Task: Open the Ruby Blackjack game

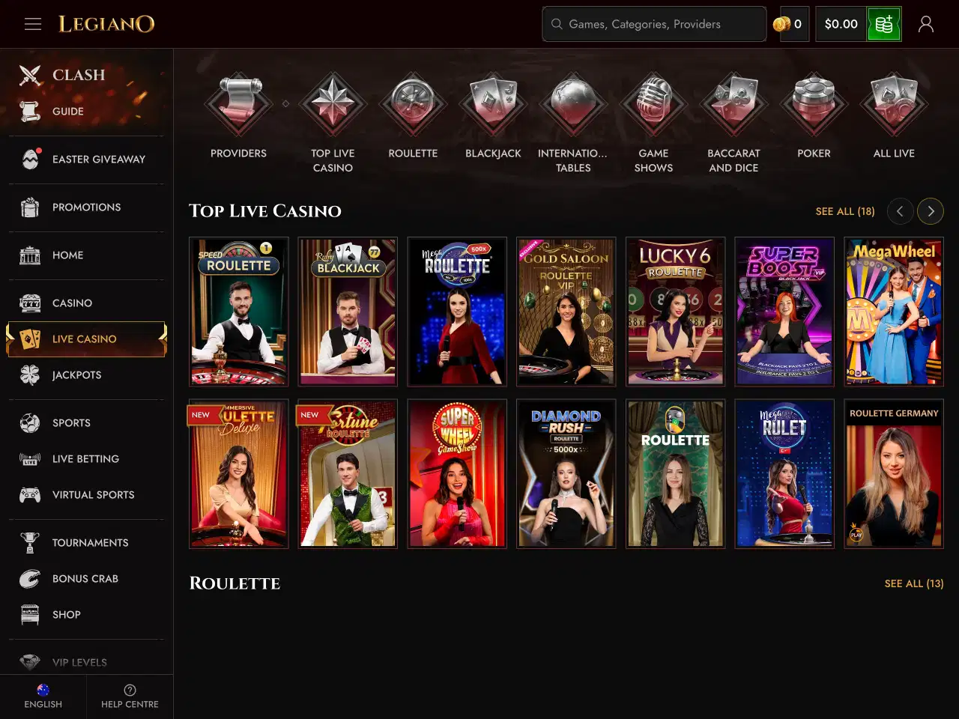Action: [x=348, y=312]
